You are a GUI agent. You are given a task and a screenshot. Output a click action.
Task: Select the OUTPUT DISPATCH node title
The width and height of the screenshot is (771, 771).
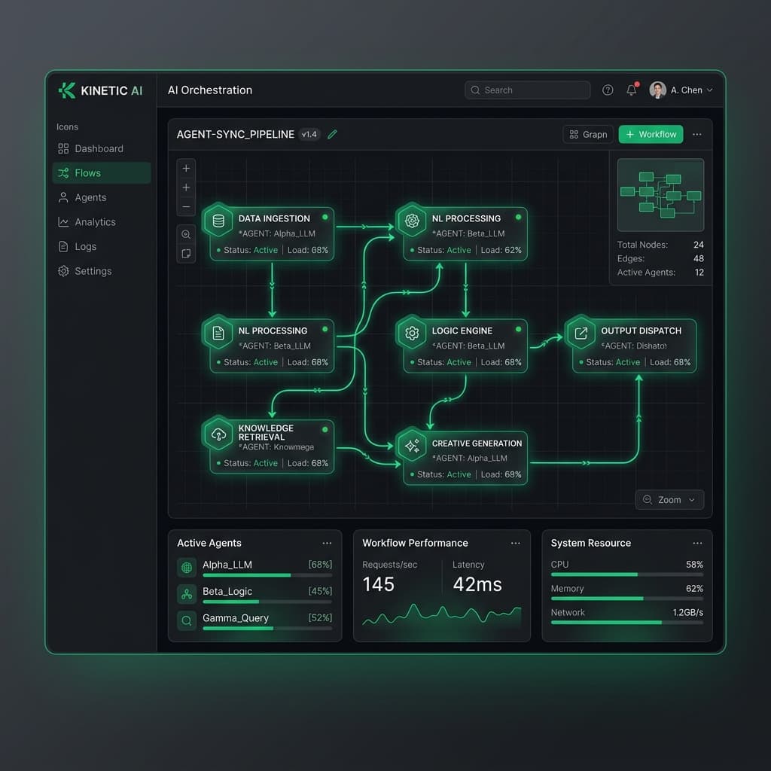641,331
